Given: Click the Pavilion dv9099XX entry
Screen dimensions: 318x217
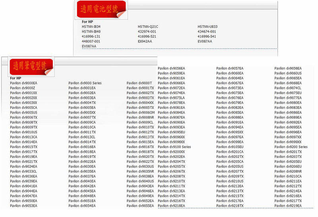Looking at the screenshot, I should coord(288,142).
